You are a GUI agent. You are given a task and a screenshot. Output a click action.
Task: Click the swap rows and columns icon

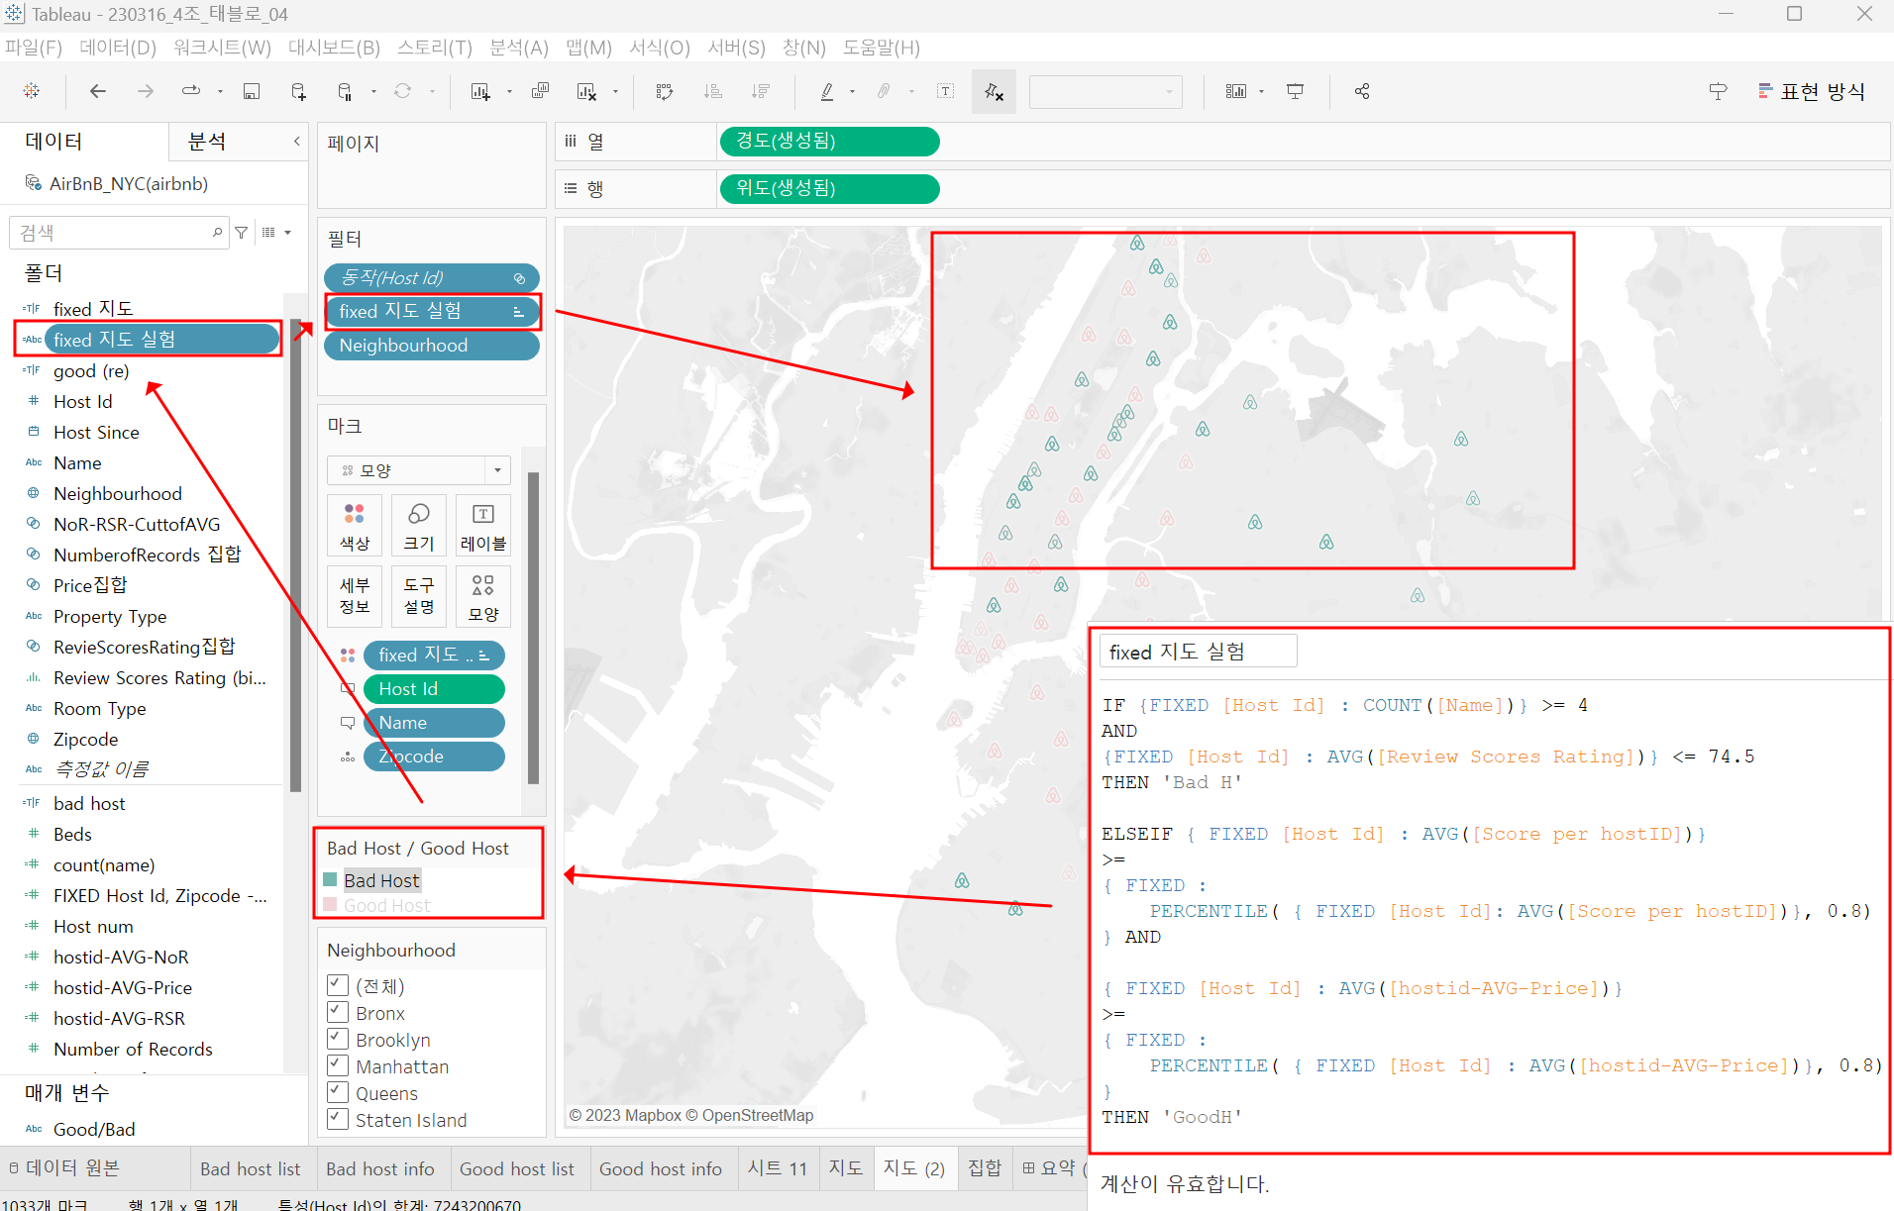(665, 91)
